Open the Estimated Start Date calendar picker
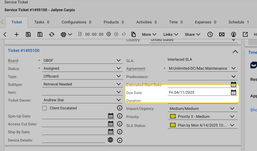257x151 pixels. pyautogui.click(x=233, y=84)
